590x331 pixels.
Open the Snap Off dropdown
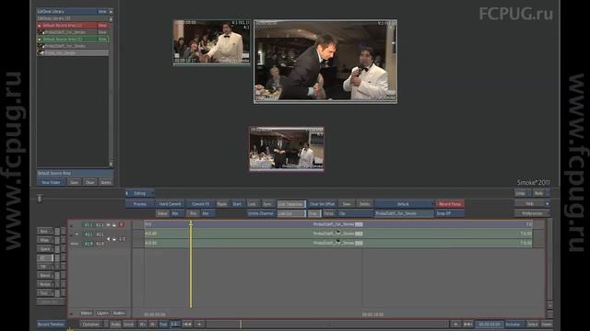(x=450, y=213)
